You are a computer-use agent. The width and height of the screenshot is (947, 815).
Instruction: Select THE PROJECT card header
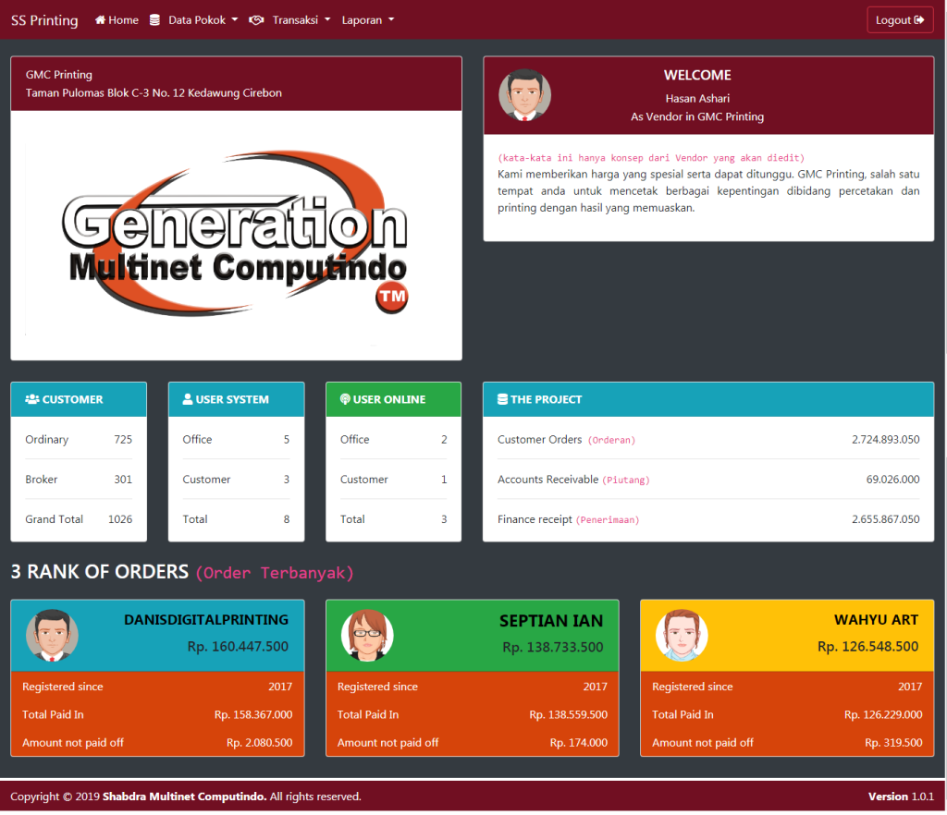[708, 399]
